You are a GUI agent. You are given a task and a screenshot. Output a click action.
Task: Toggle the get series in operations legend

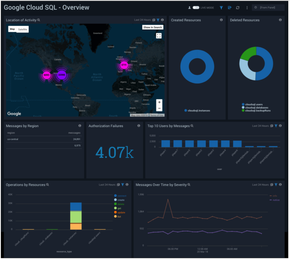pos(118,208)
